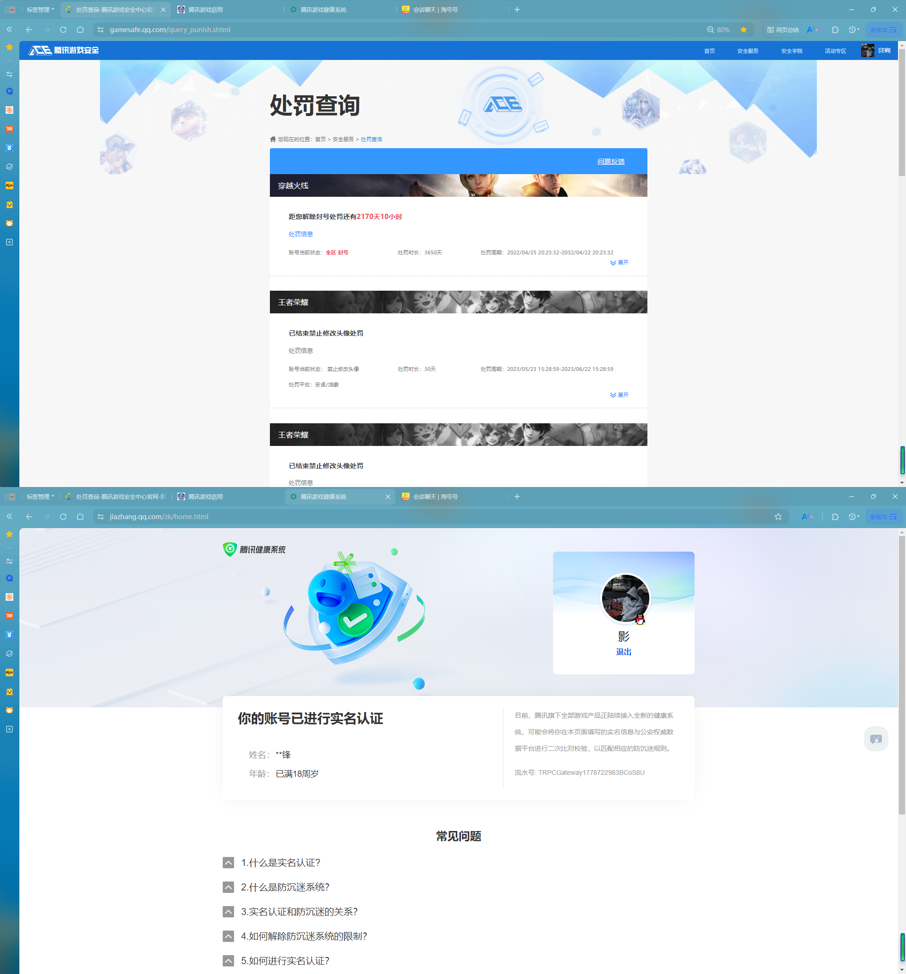Click the 80% zoom indicator in address bar
The image size is (906, 974).
718,29
